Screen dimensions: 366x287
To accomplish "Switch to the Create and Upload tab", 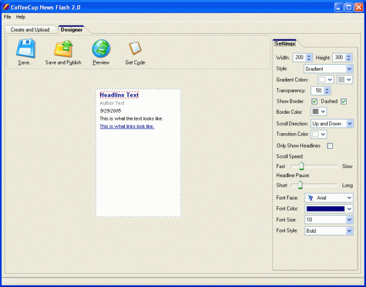I will [30, 30].
